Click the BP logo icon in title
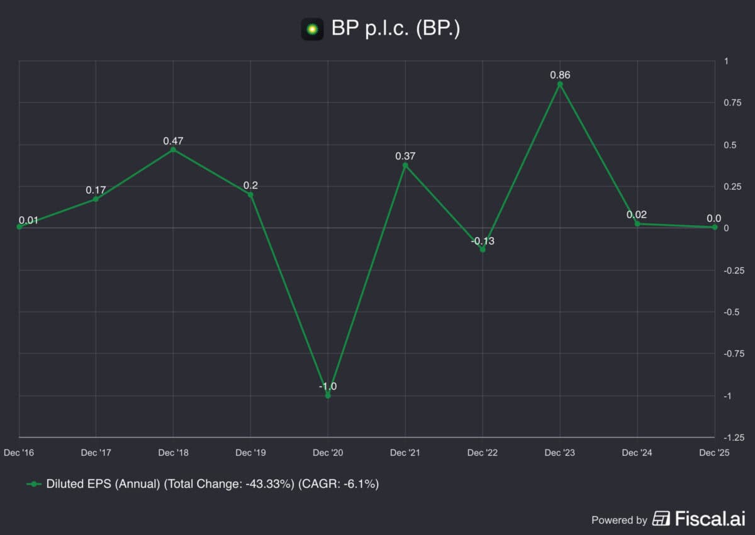 312,29
